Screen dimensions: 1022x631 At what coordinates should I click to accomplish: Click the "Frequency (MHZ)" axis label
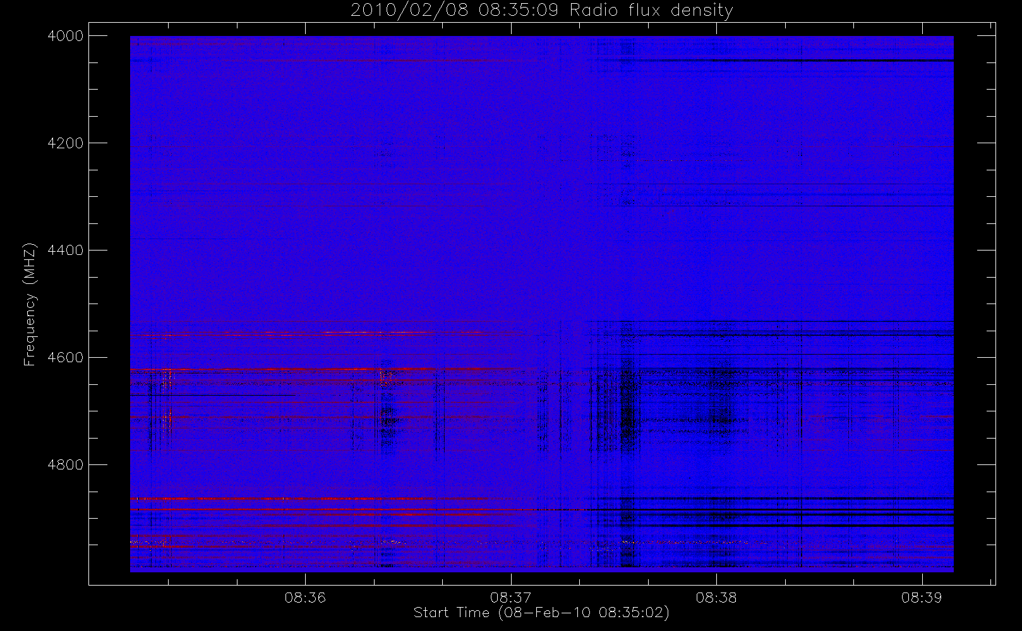29,304
